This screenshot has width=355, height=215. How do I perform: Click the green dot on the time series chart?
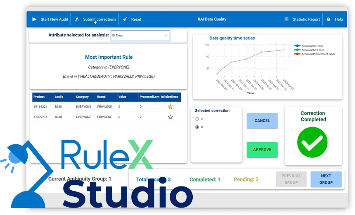284,45
